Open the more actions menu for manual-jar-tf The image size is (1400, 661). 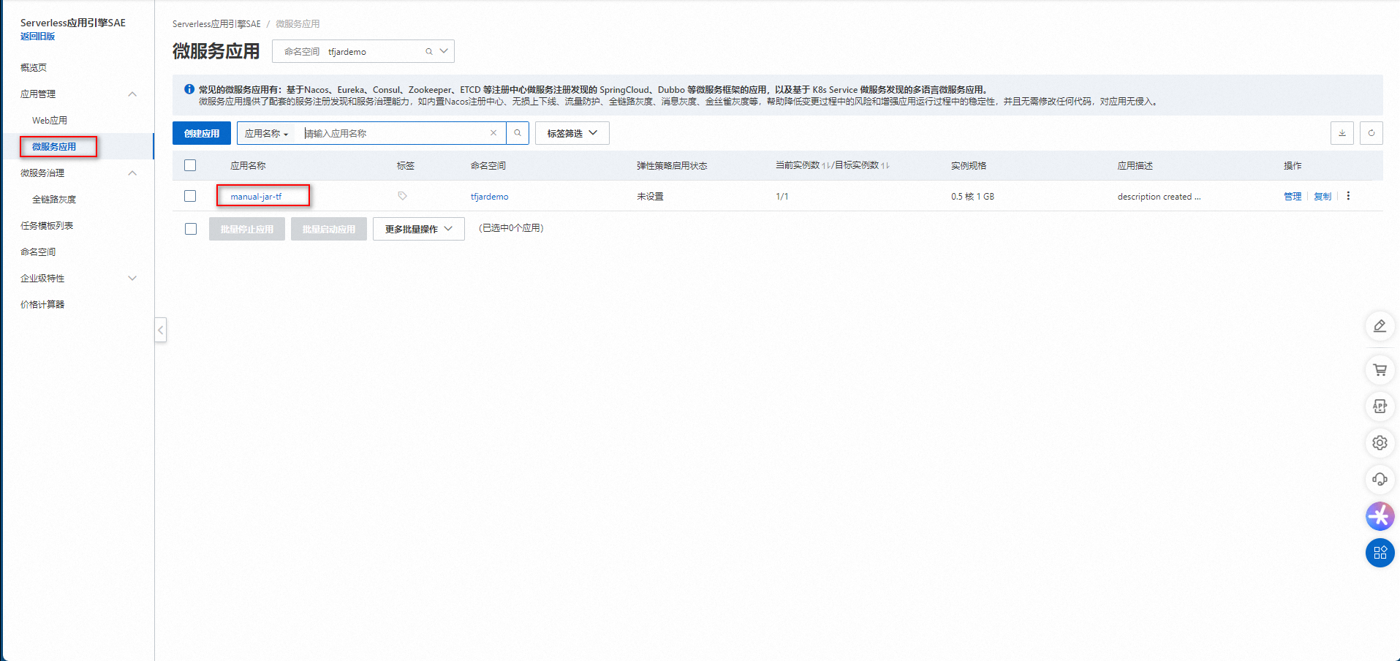pyautogui.click(x=1348, y=196)
